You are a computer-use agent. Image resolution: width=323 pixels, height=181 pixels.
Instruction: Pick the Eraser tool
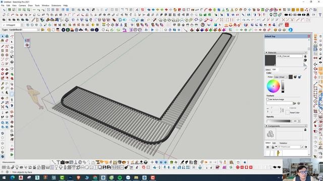[7, 41]
